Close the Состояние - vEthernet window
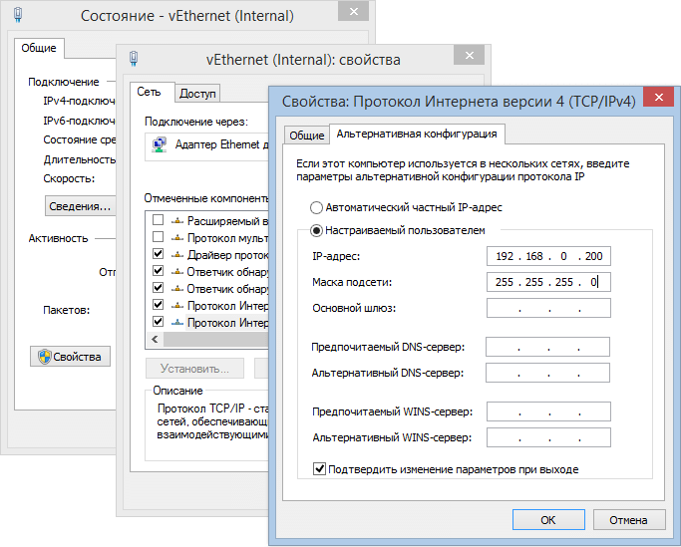This screenshot has height=547, width=681. 354,11
